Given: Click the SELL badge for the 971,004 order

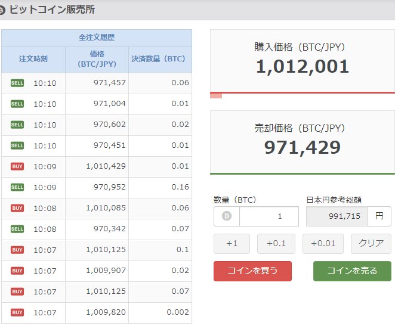Looking at the screenshot, I should click(17, 104).
